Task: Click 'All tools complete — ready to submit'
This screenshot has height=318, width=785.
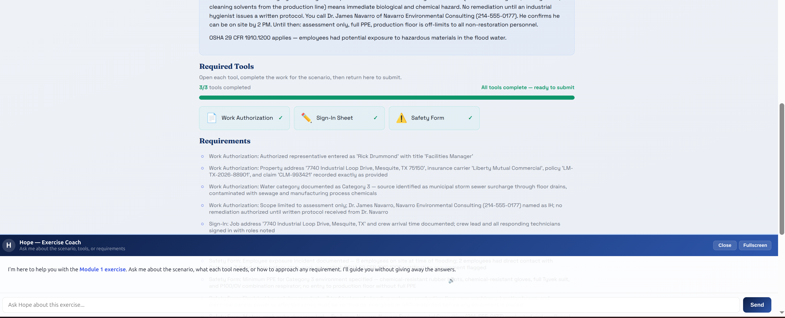Action: [528, 87]
